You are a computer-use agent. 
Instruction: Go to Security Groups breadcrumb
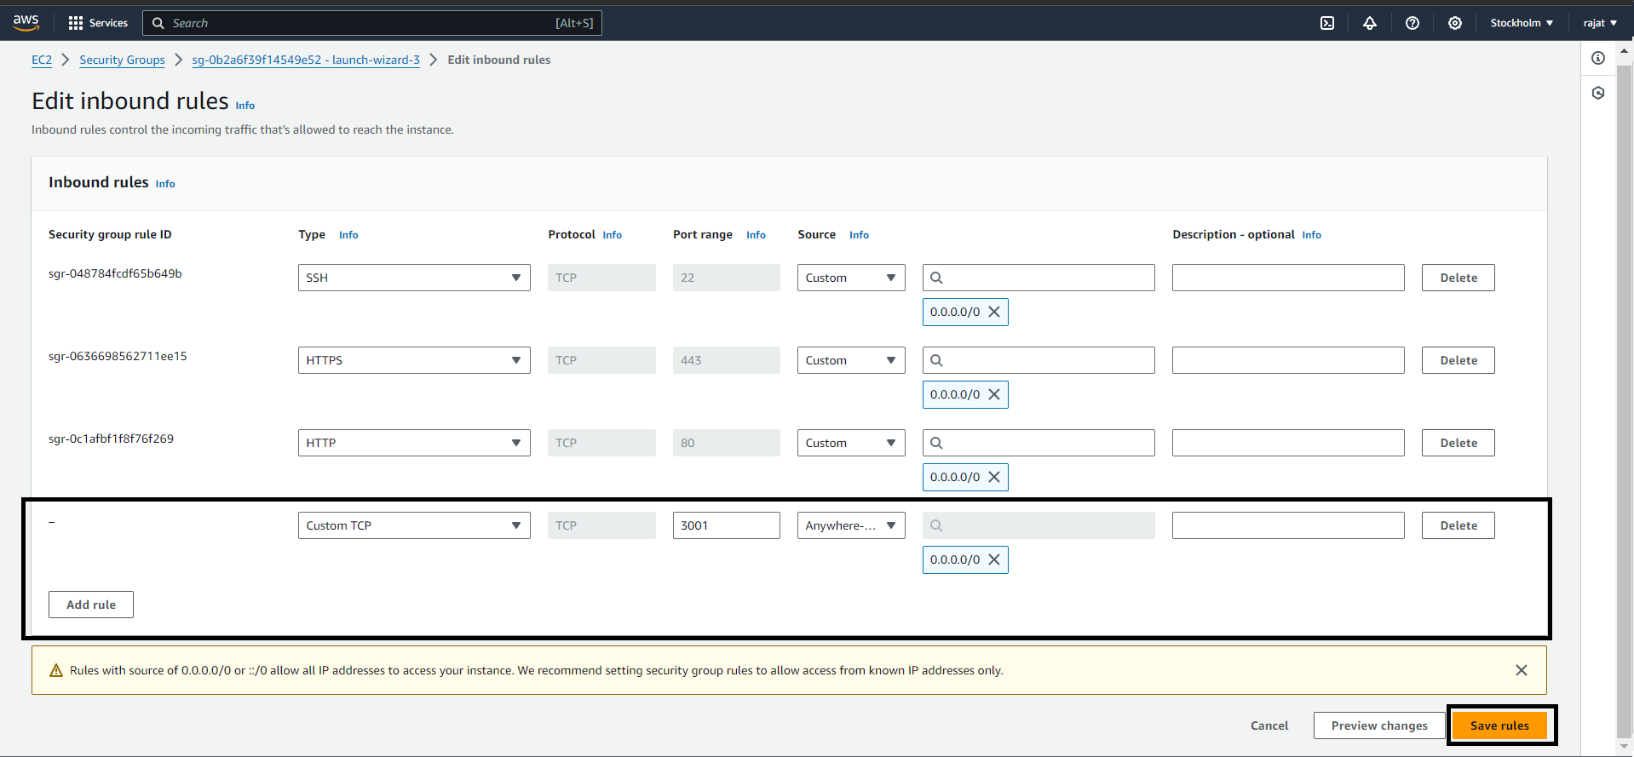tap(122, 60)
